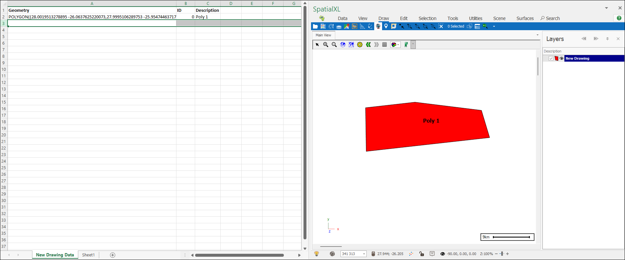The height and width of the screenshot is (260, 625).
Task: Open the Surfaces menu
Action: point(525,18)
